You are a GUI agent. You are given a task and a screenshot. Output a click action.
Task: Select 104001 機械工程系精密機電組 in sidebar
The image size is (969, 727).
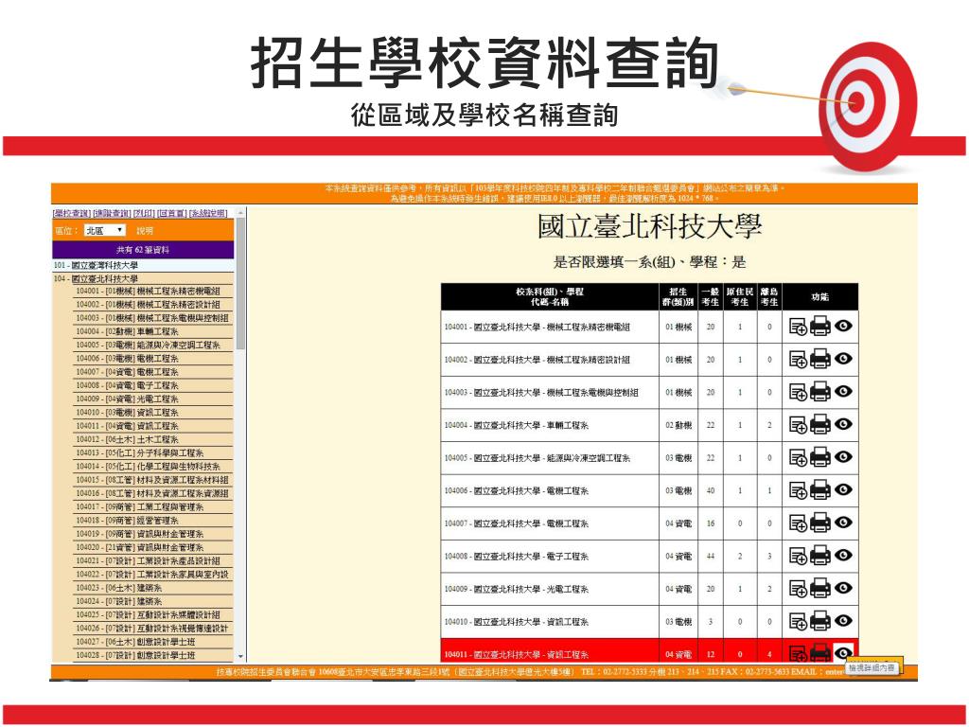[x=149, y=291]
